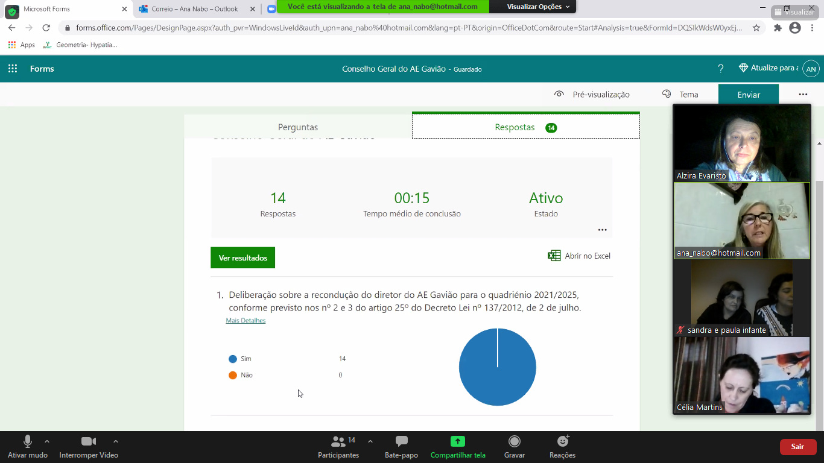Toggle microphone with Ativar mudo

[x=28, y=441]
